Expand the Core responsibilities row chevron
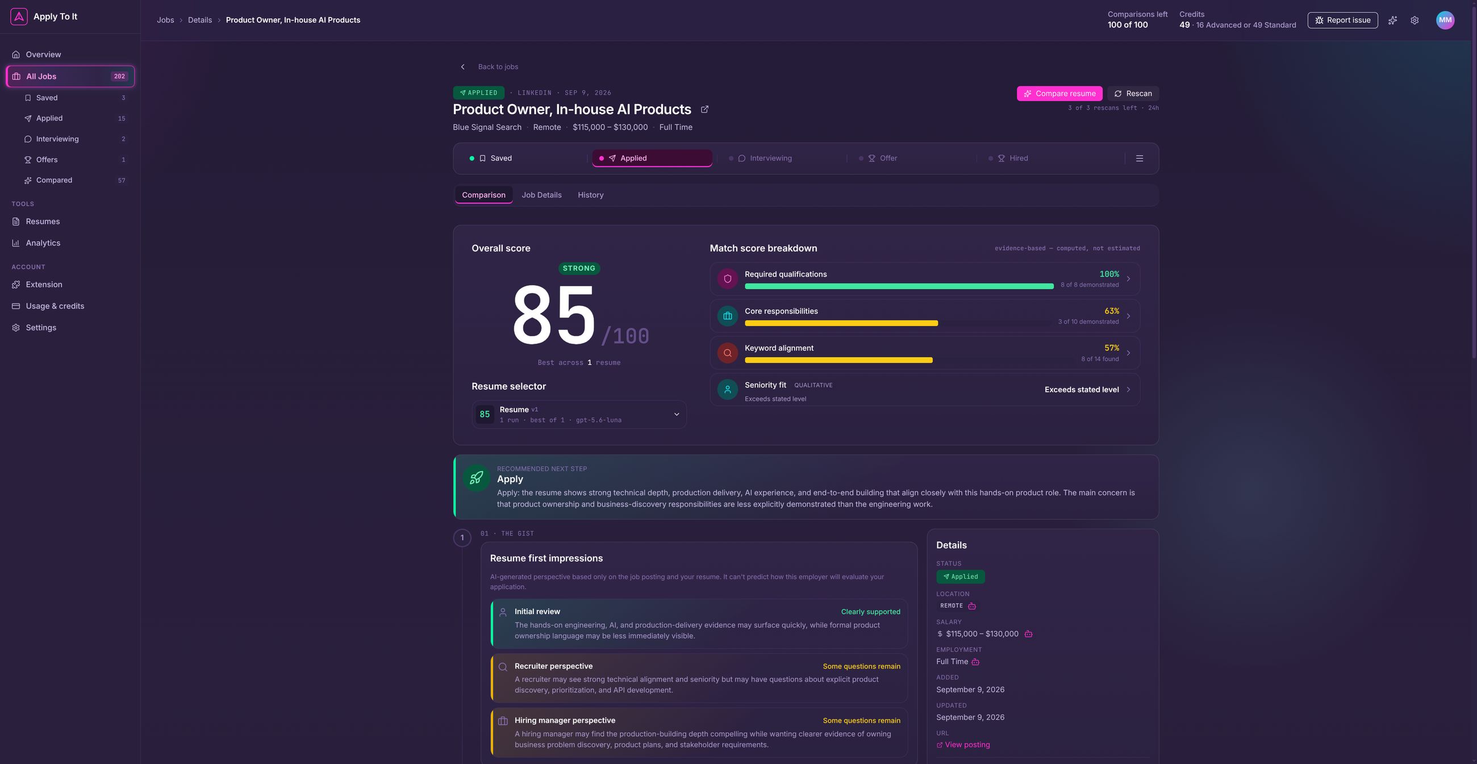The width and height of the screenshot is (1477, 764). tap(1128, 316)
